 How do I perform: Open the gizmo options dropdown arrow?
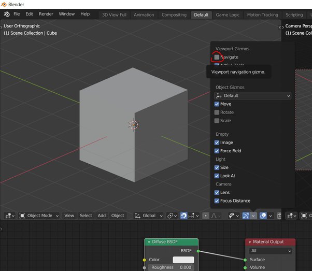click(x=253, y=216)
